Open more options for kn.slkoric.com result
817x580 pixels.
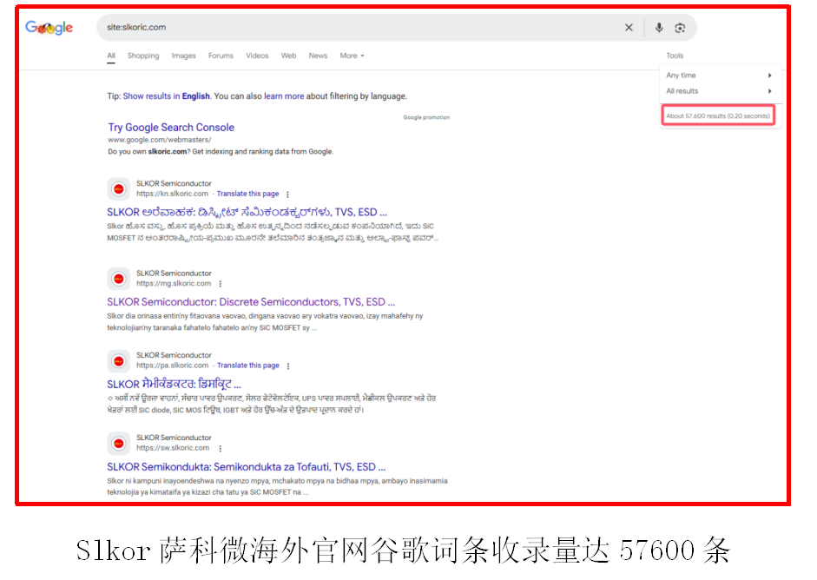[x=287, y=194]
